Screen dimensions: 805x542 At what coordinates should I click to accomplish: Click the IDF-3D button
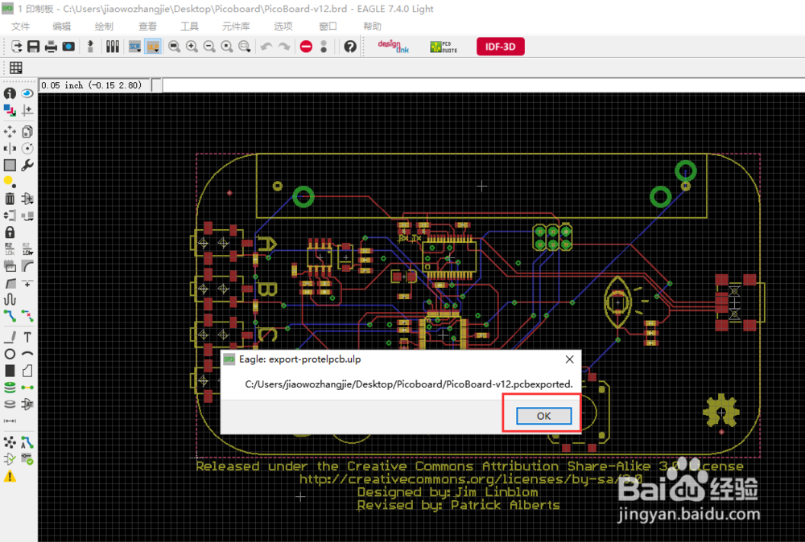[500, 46]
